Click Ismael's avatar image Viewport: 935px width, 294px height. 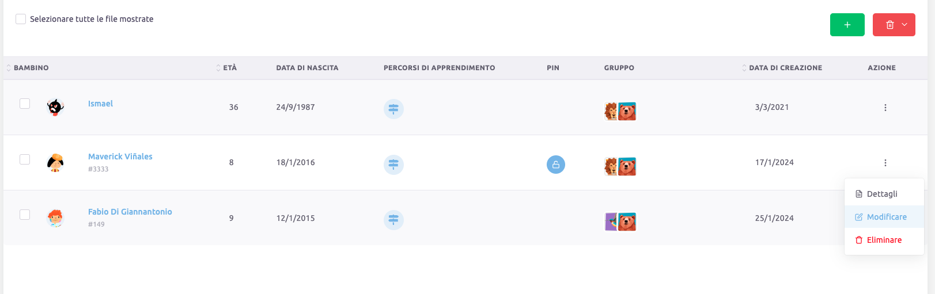click(55, 107)
